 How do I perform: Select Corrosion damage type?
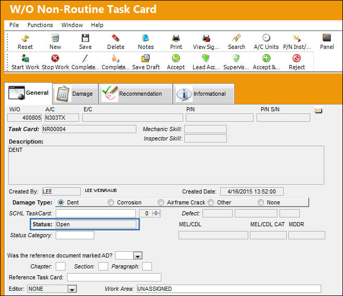coord(111,203)
